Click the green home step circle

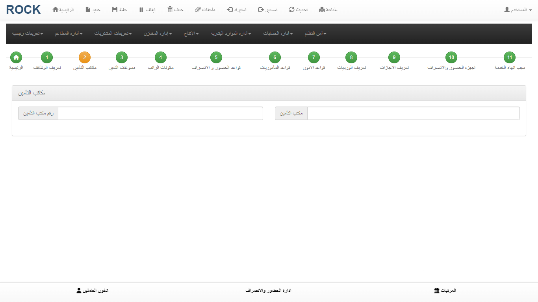coord(16,57)
